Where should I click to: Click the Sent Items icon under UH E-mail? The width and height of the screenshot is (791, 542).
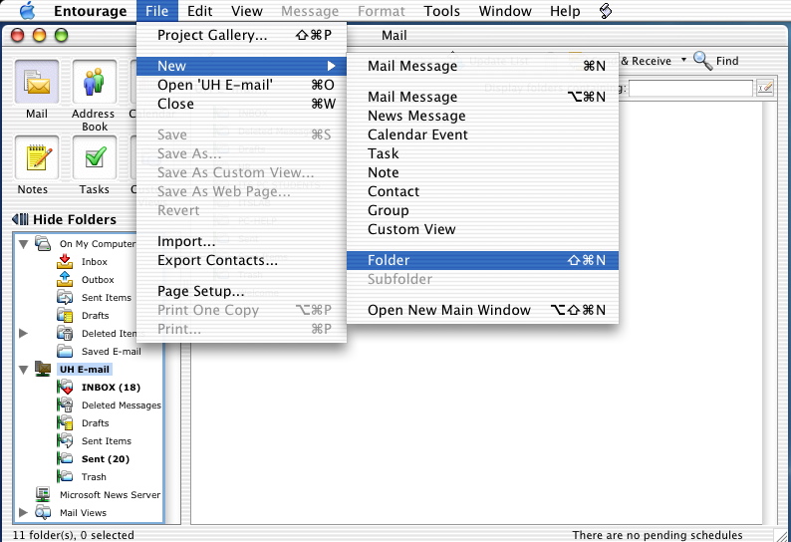tap(65, 440)
